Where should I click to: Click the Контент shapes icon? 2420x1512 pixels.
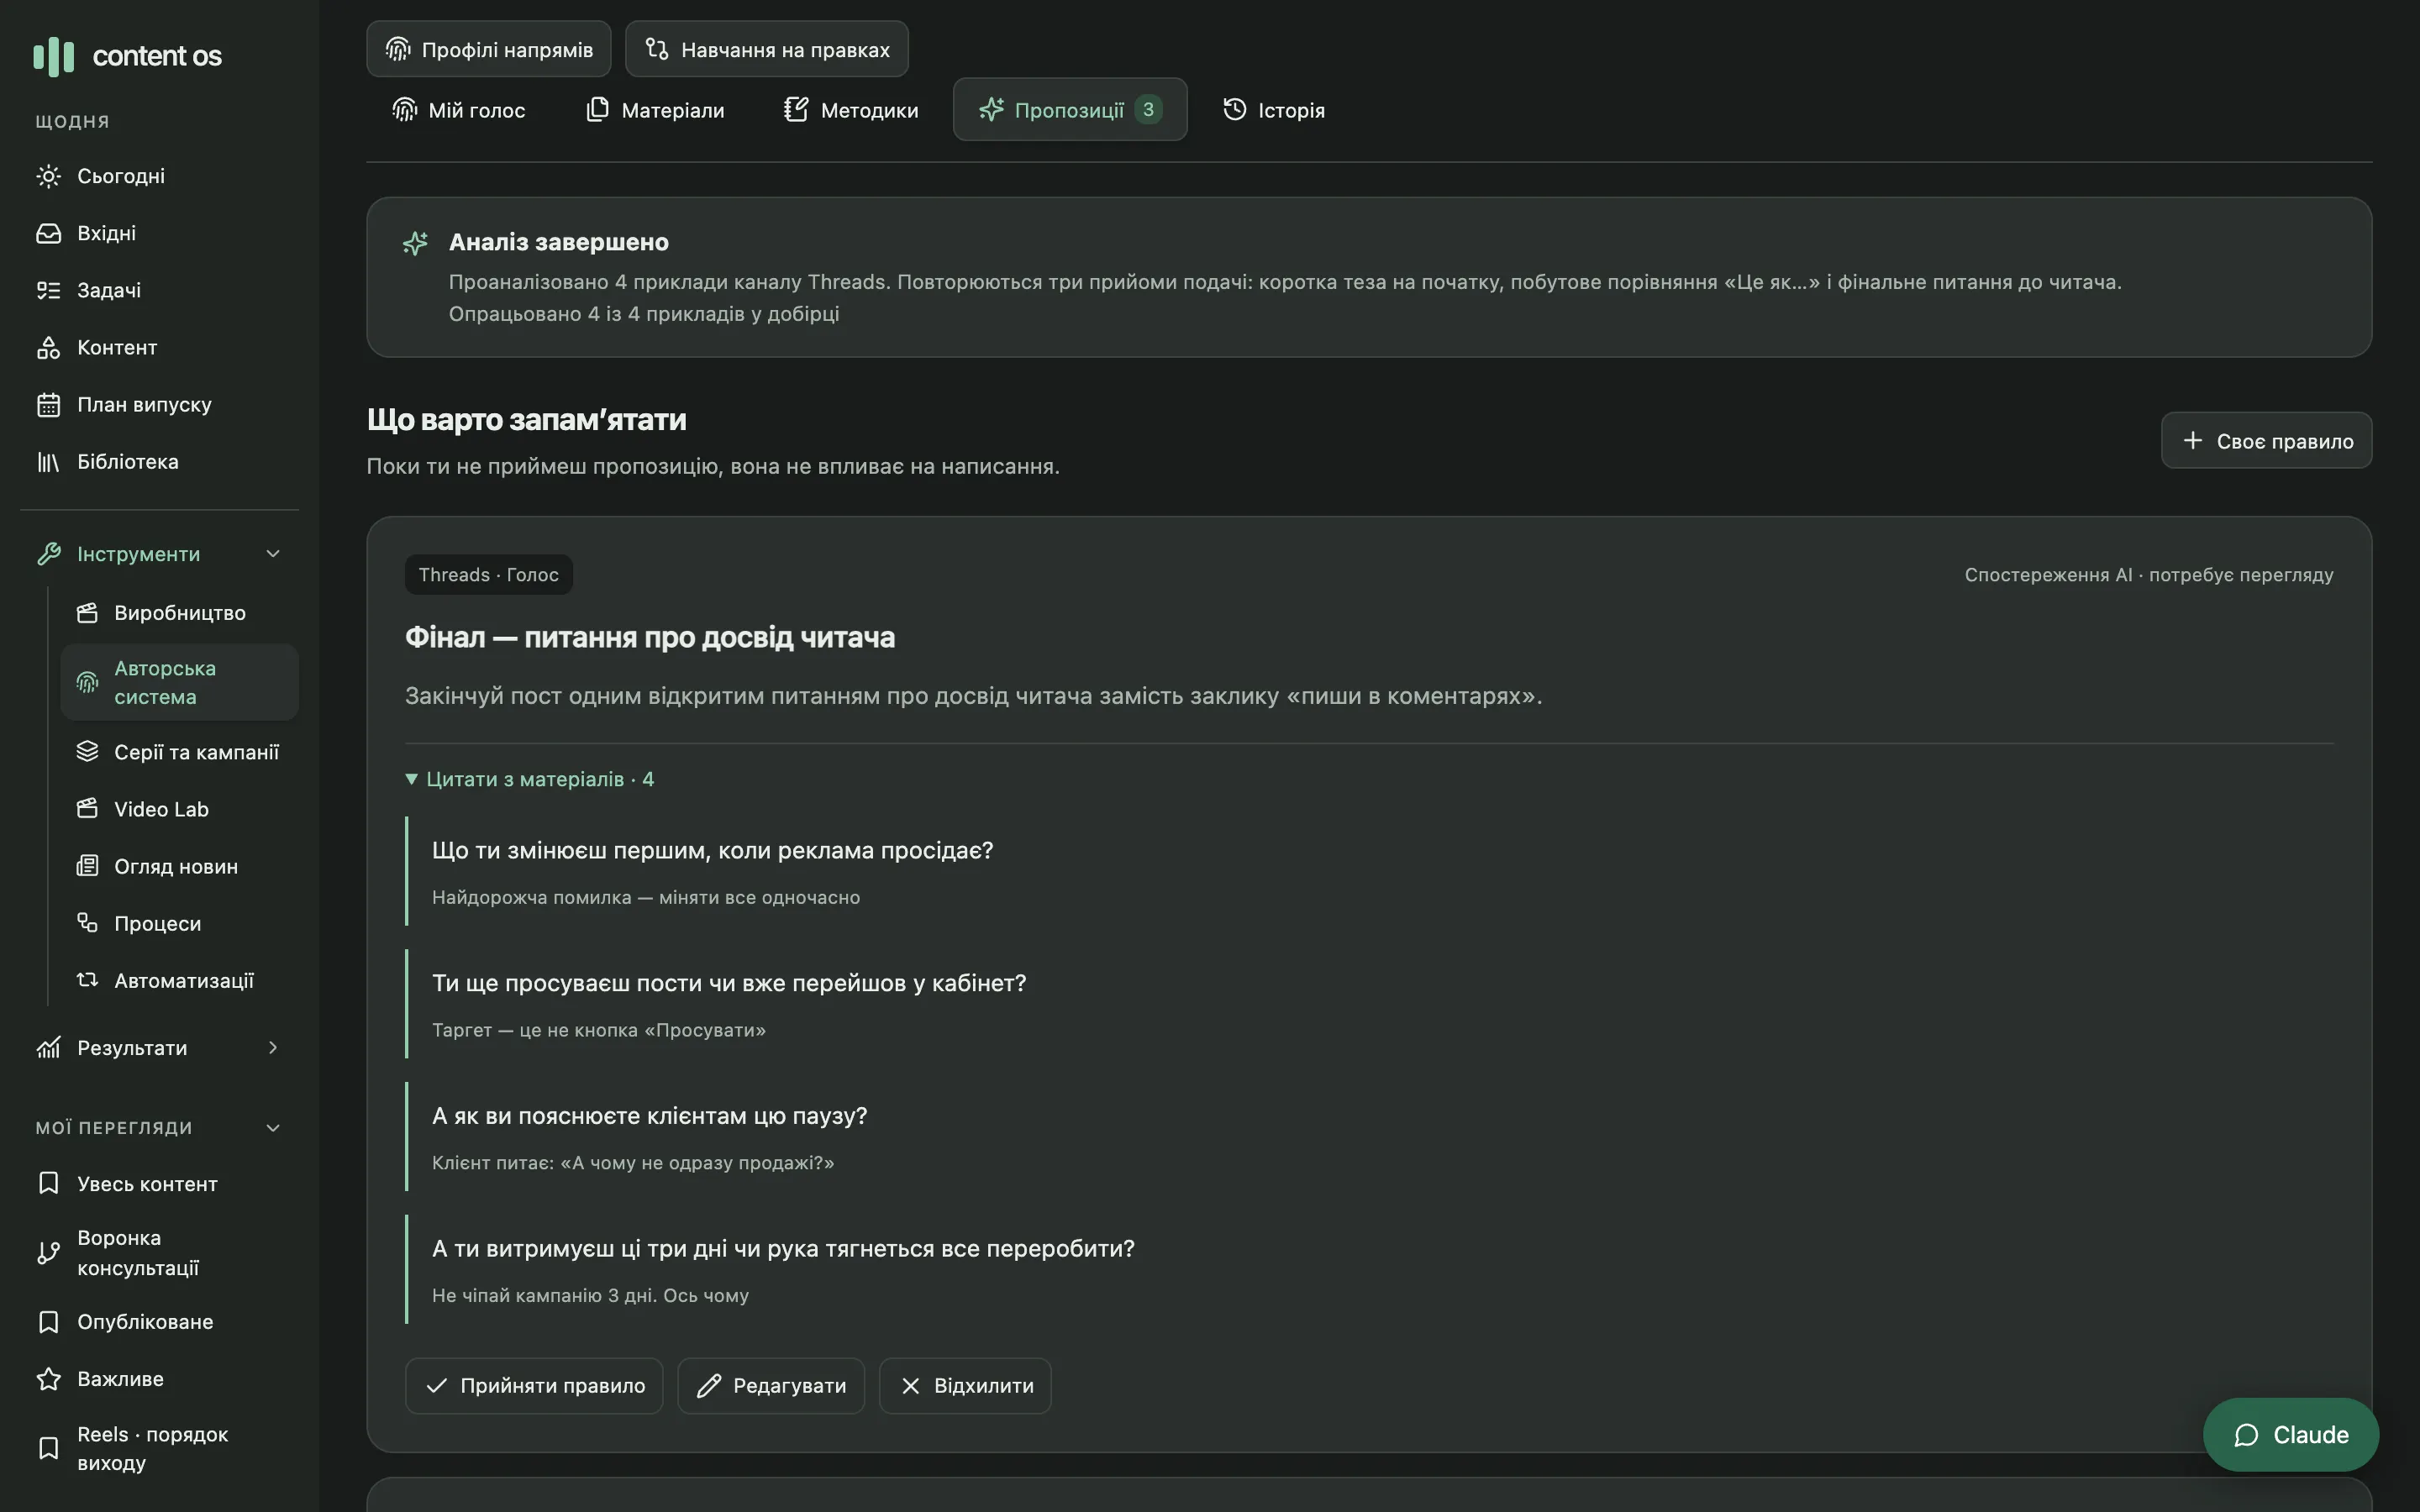(48, 347)
